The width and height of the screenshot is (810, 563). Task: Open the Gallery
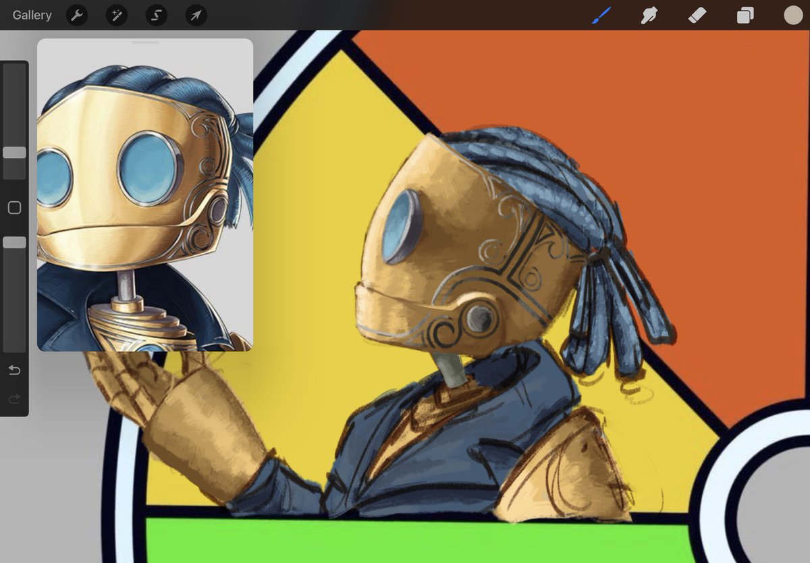click(32, 15)
